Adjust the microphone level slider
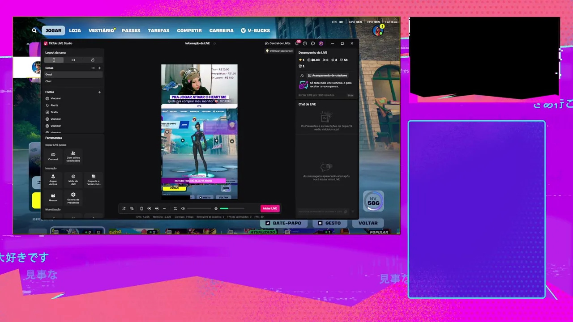The width and height of the screenshot is (573, 322). 232,208
